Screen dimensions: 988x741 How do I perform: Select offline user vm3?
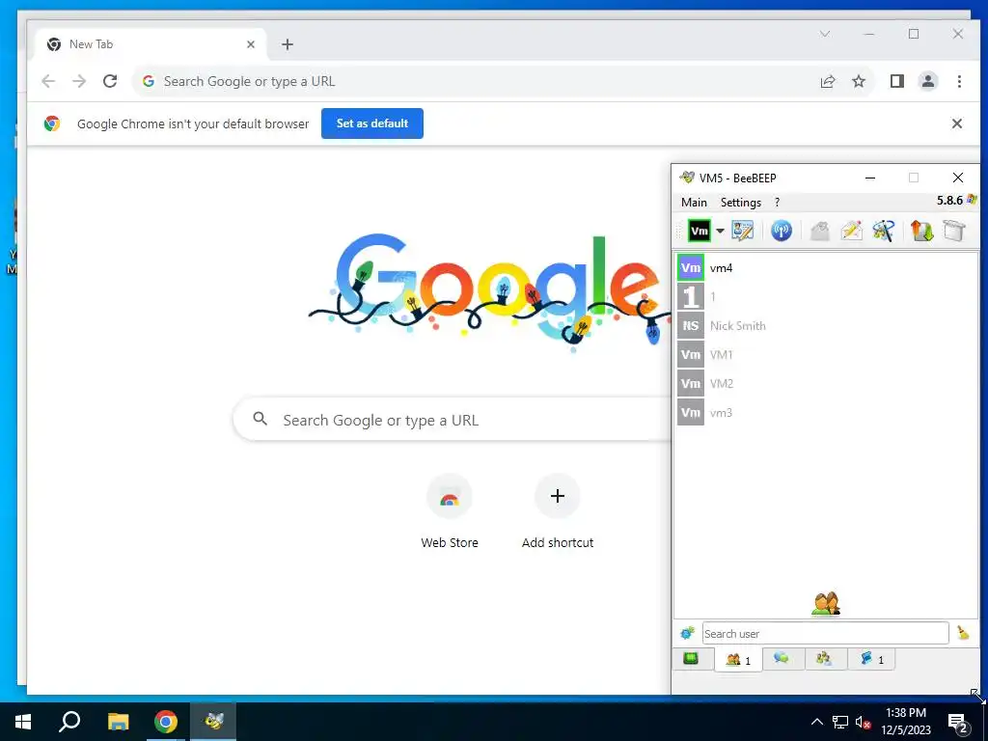[x=826, y=413]
